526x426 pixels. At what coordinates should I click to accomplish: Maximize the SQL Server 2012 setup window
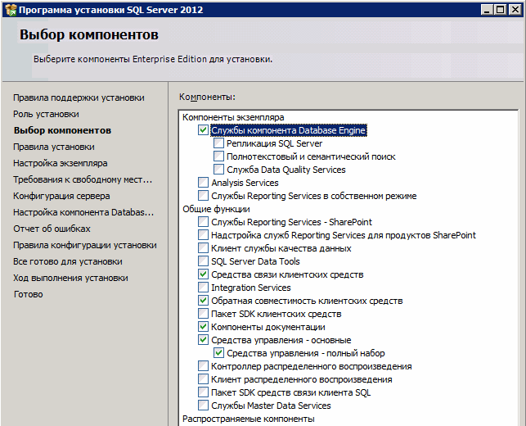[500, 10]
